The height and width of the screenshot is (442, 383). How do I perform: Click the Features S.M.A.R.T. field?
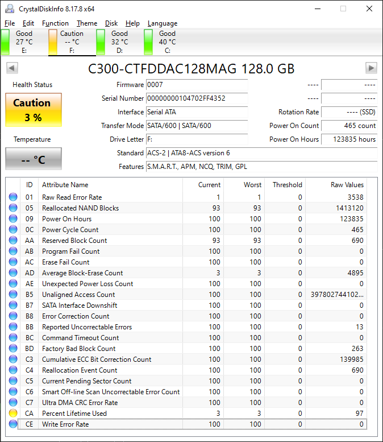pos(261,167)
